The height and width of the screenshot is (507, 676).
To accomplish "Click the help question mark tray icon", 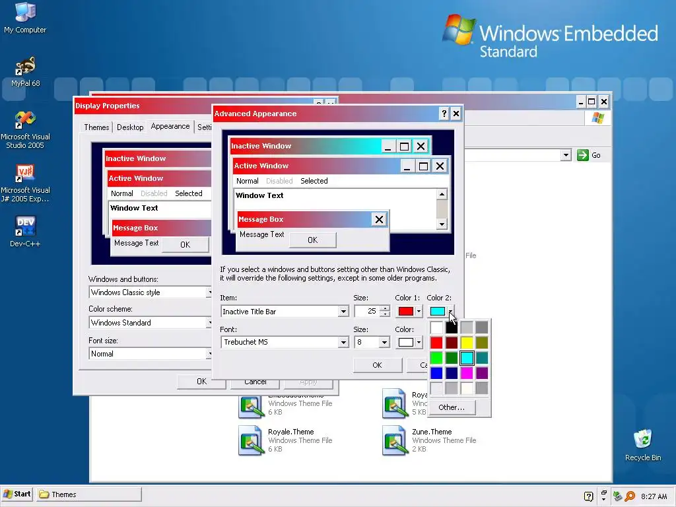I will (x=588, y=496).
